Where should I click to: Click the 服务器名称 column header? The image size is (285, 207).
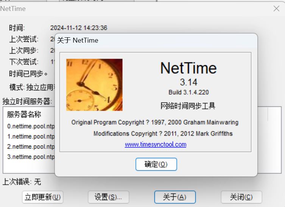point(24,115)
